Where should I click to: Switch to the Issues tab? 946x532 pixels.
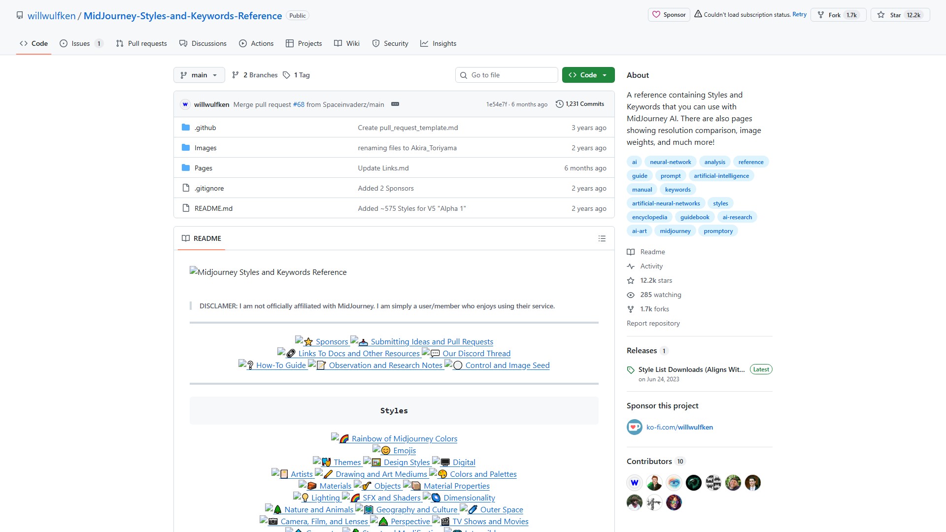pyautogui.click(x=81, y=43)
